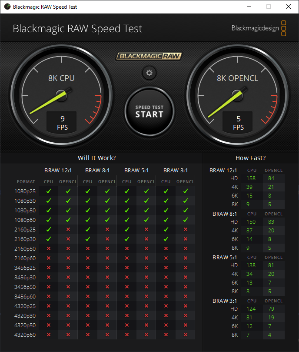Click the 2160p25 BRAW 12:1 CPU checkmark
299x352 pixels.
point(49,229)
